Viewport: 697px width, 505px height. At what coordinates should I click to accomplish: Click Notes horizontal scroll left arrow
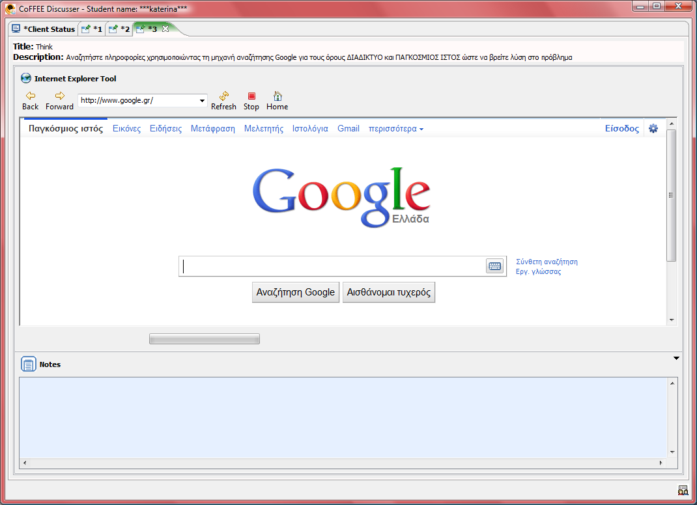point(25,463)
